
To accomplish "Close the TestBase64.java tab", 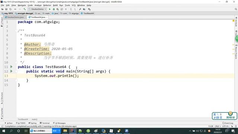I will [x=46, y=17].
